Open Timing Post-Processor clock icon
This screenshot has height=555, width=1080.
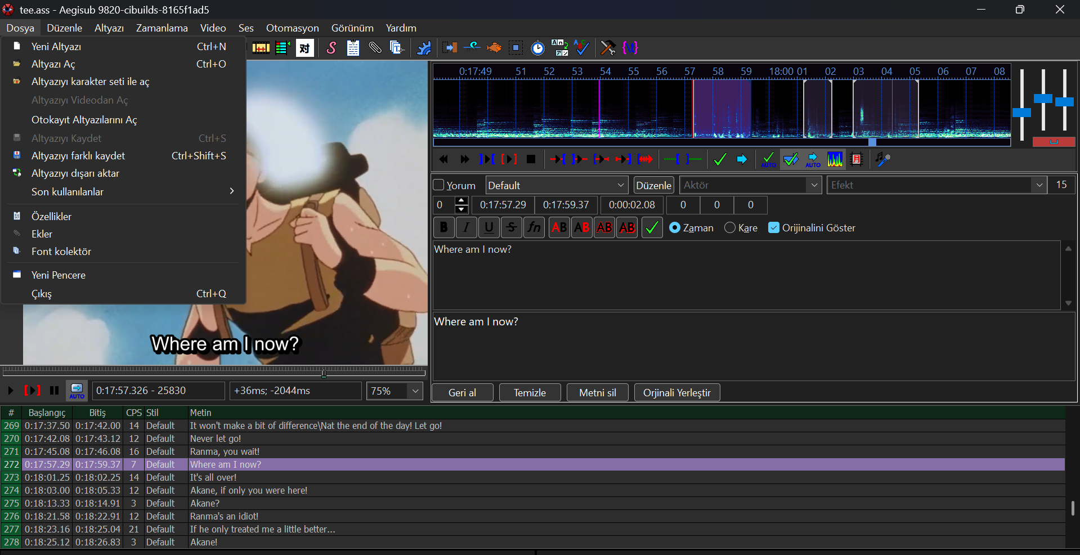click(x=538, y=48)
